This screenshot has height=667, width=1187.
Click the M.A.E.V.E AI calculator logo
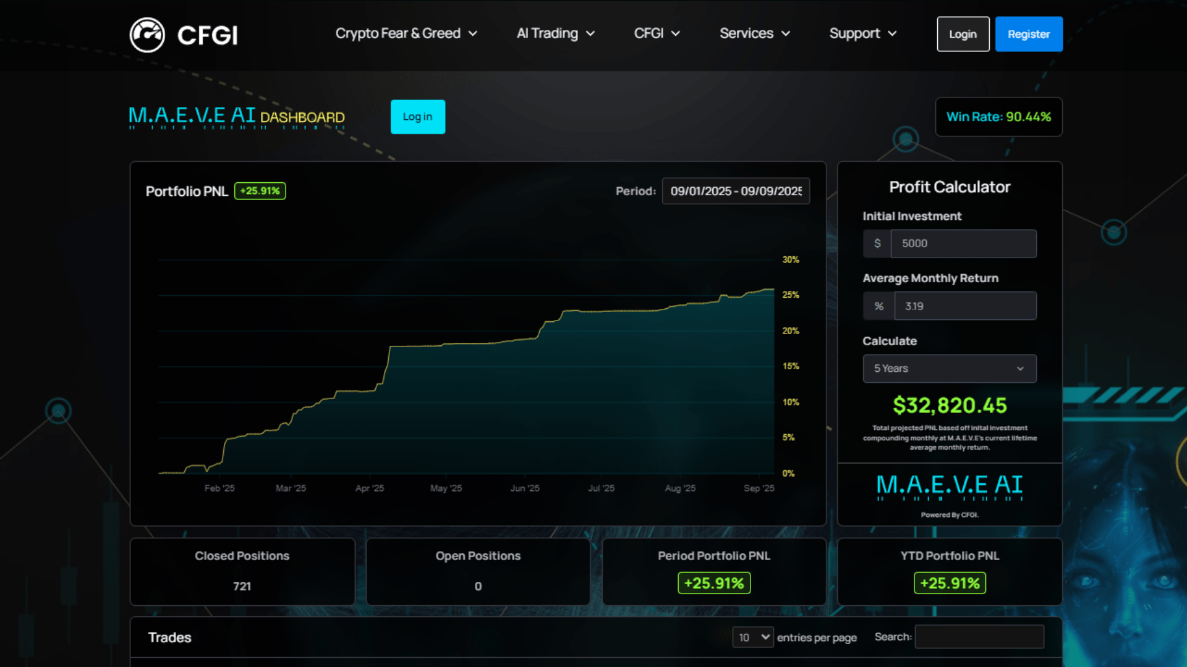[x=950, y=487]
